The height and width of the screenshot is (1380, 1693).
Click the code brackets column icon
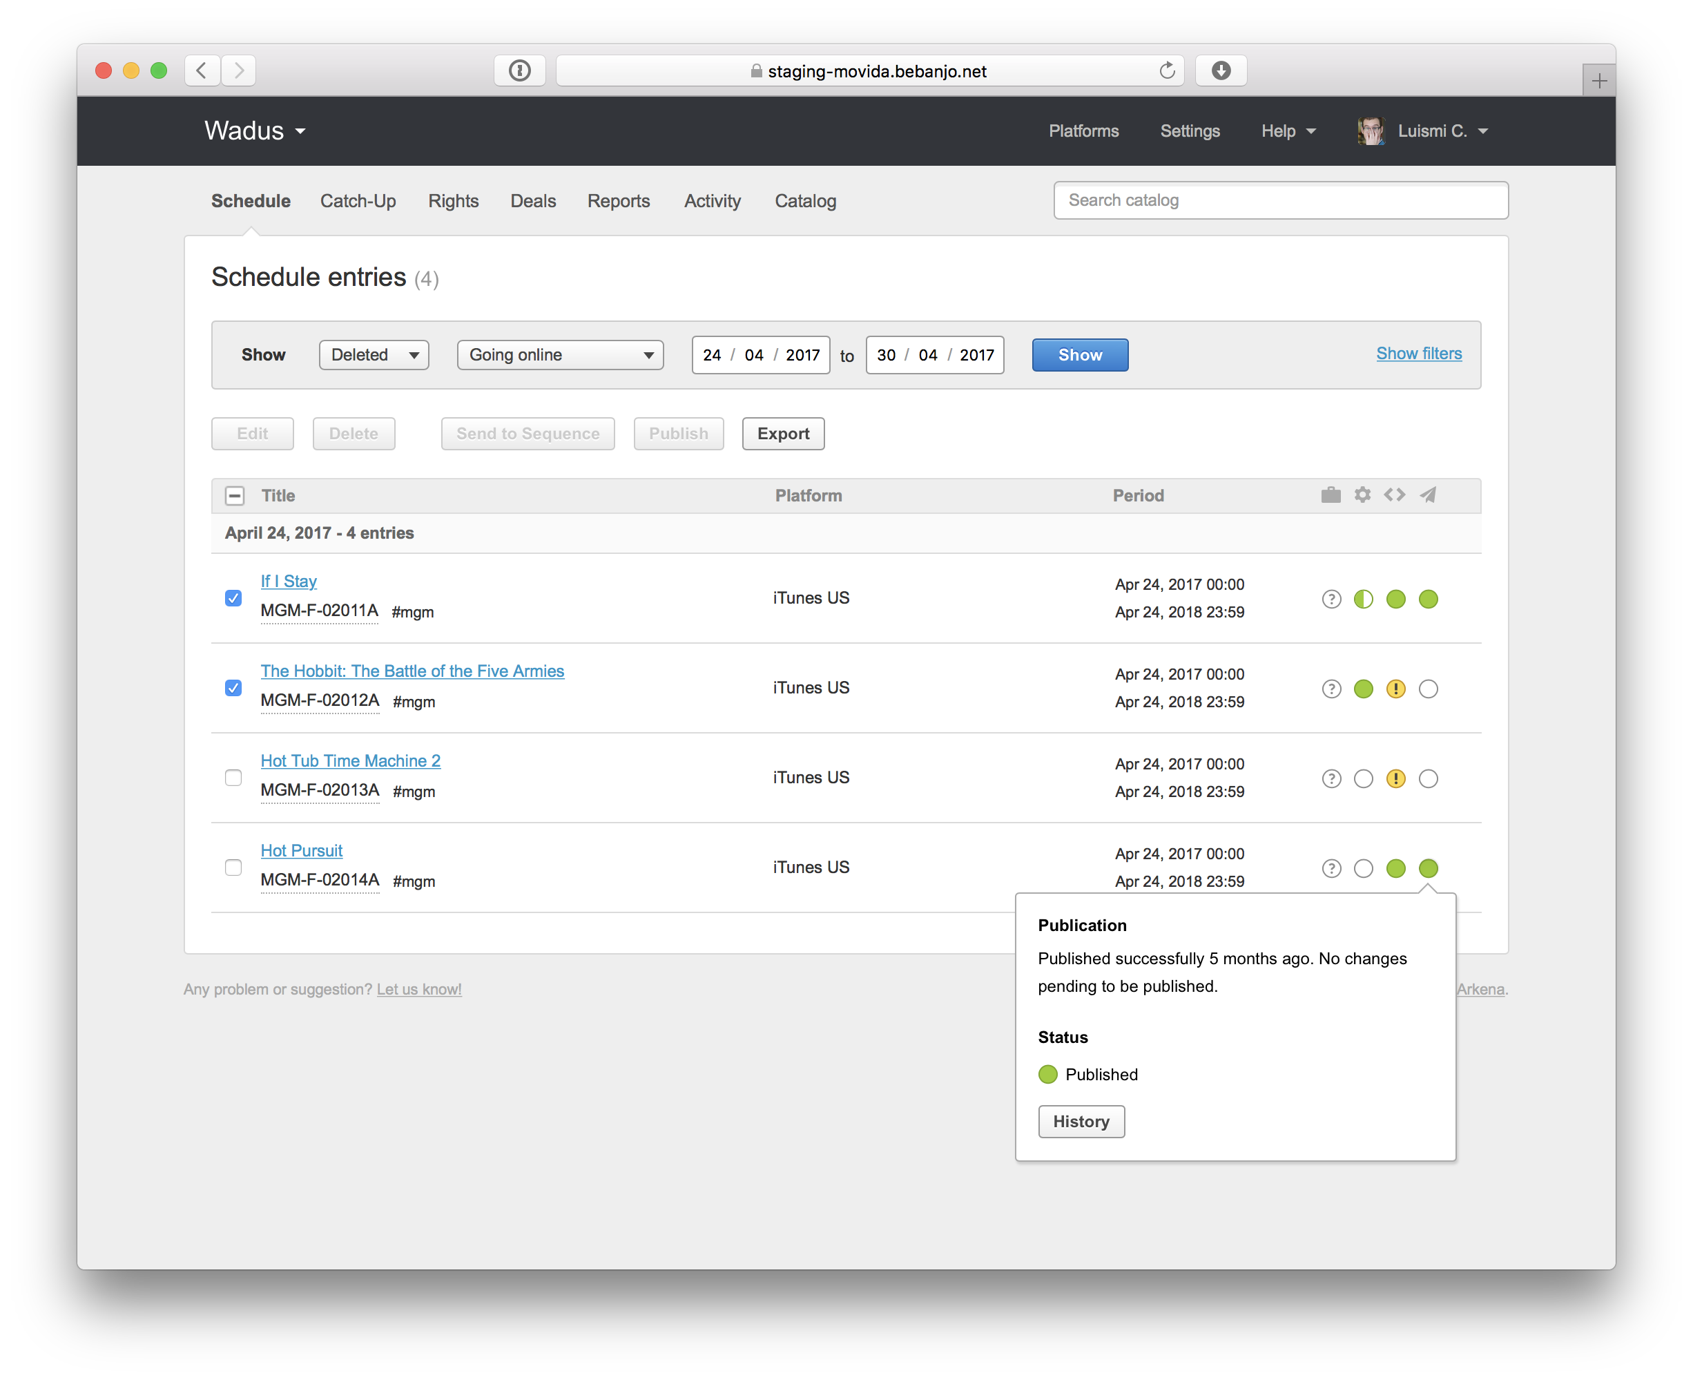point(1394,495)
